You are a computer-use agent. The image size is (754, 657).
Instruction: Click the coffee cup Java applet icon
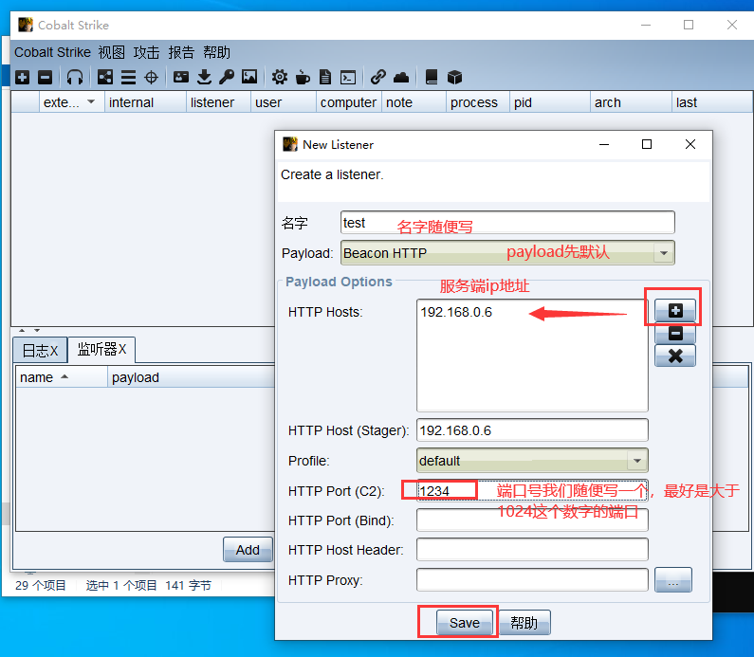point(303,77)
